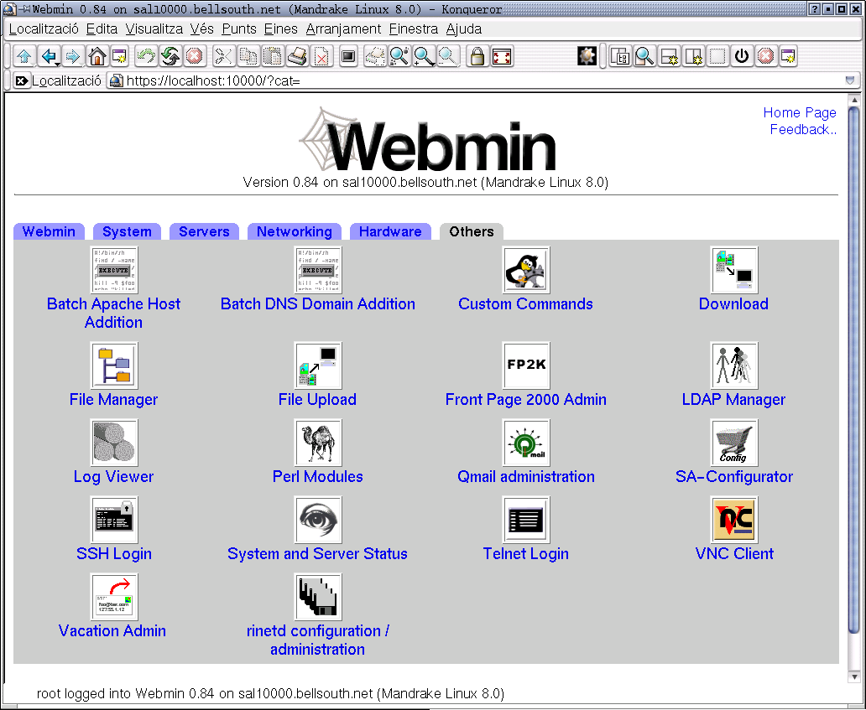Click the power symbol toolbar icon
Screen dimensions: 866x710
pyautogui.click(x=741, y=55)
